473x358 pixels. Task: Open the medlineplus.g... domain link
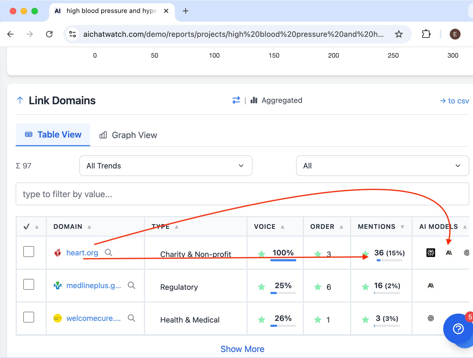pos(94,285)
